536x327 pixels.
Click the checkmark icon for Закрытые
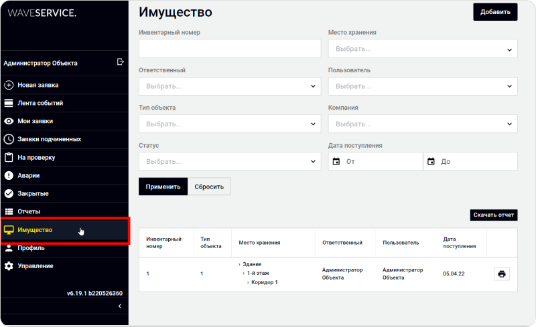(x=9, y=193)
